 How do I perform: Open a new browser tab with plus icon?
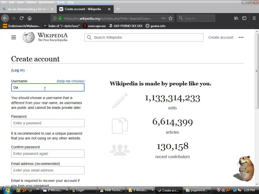(118, 9)
